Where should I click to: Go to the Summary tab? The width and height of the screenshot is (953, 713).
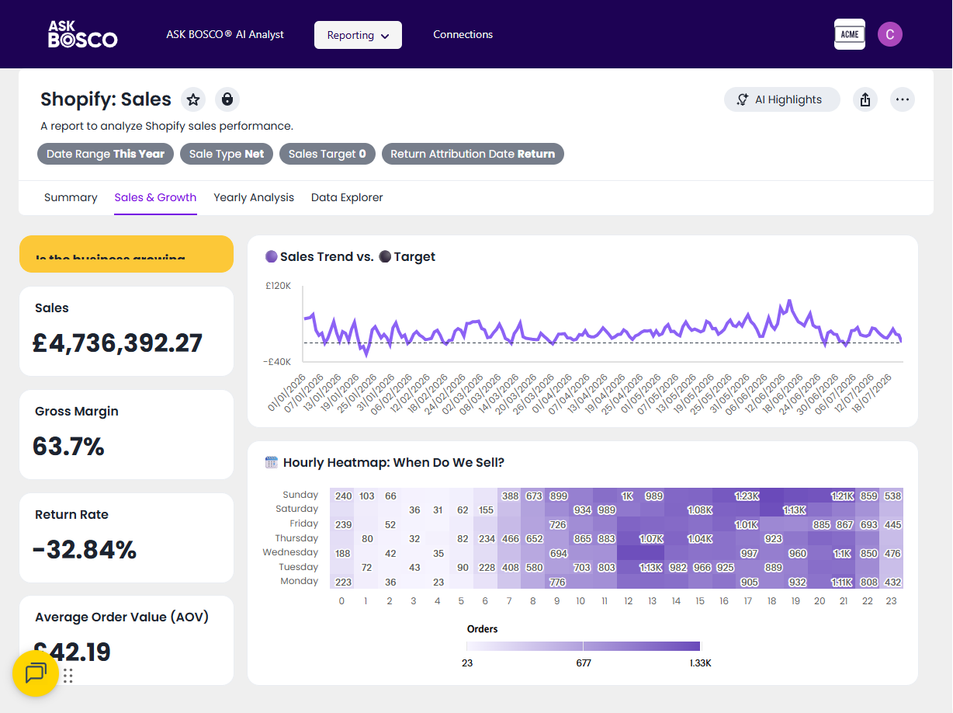[x=71, y=197]
